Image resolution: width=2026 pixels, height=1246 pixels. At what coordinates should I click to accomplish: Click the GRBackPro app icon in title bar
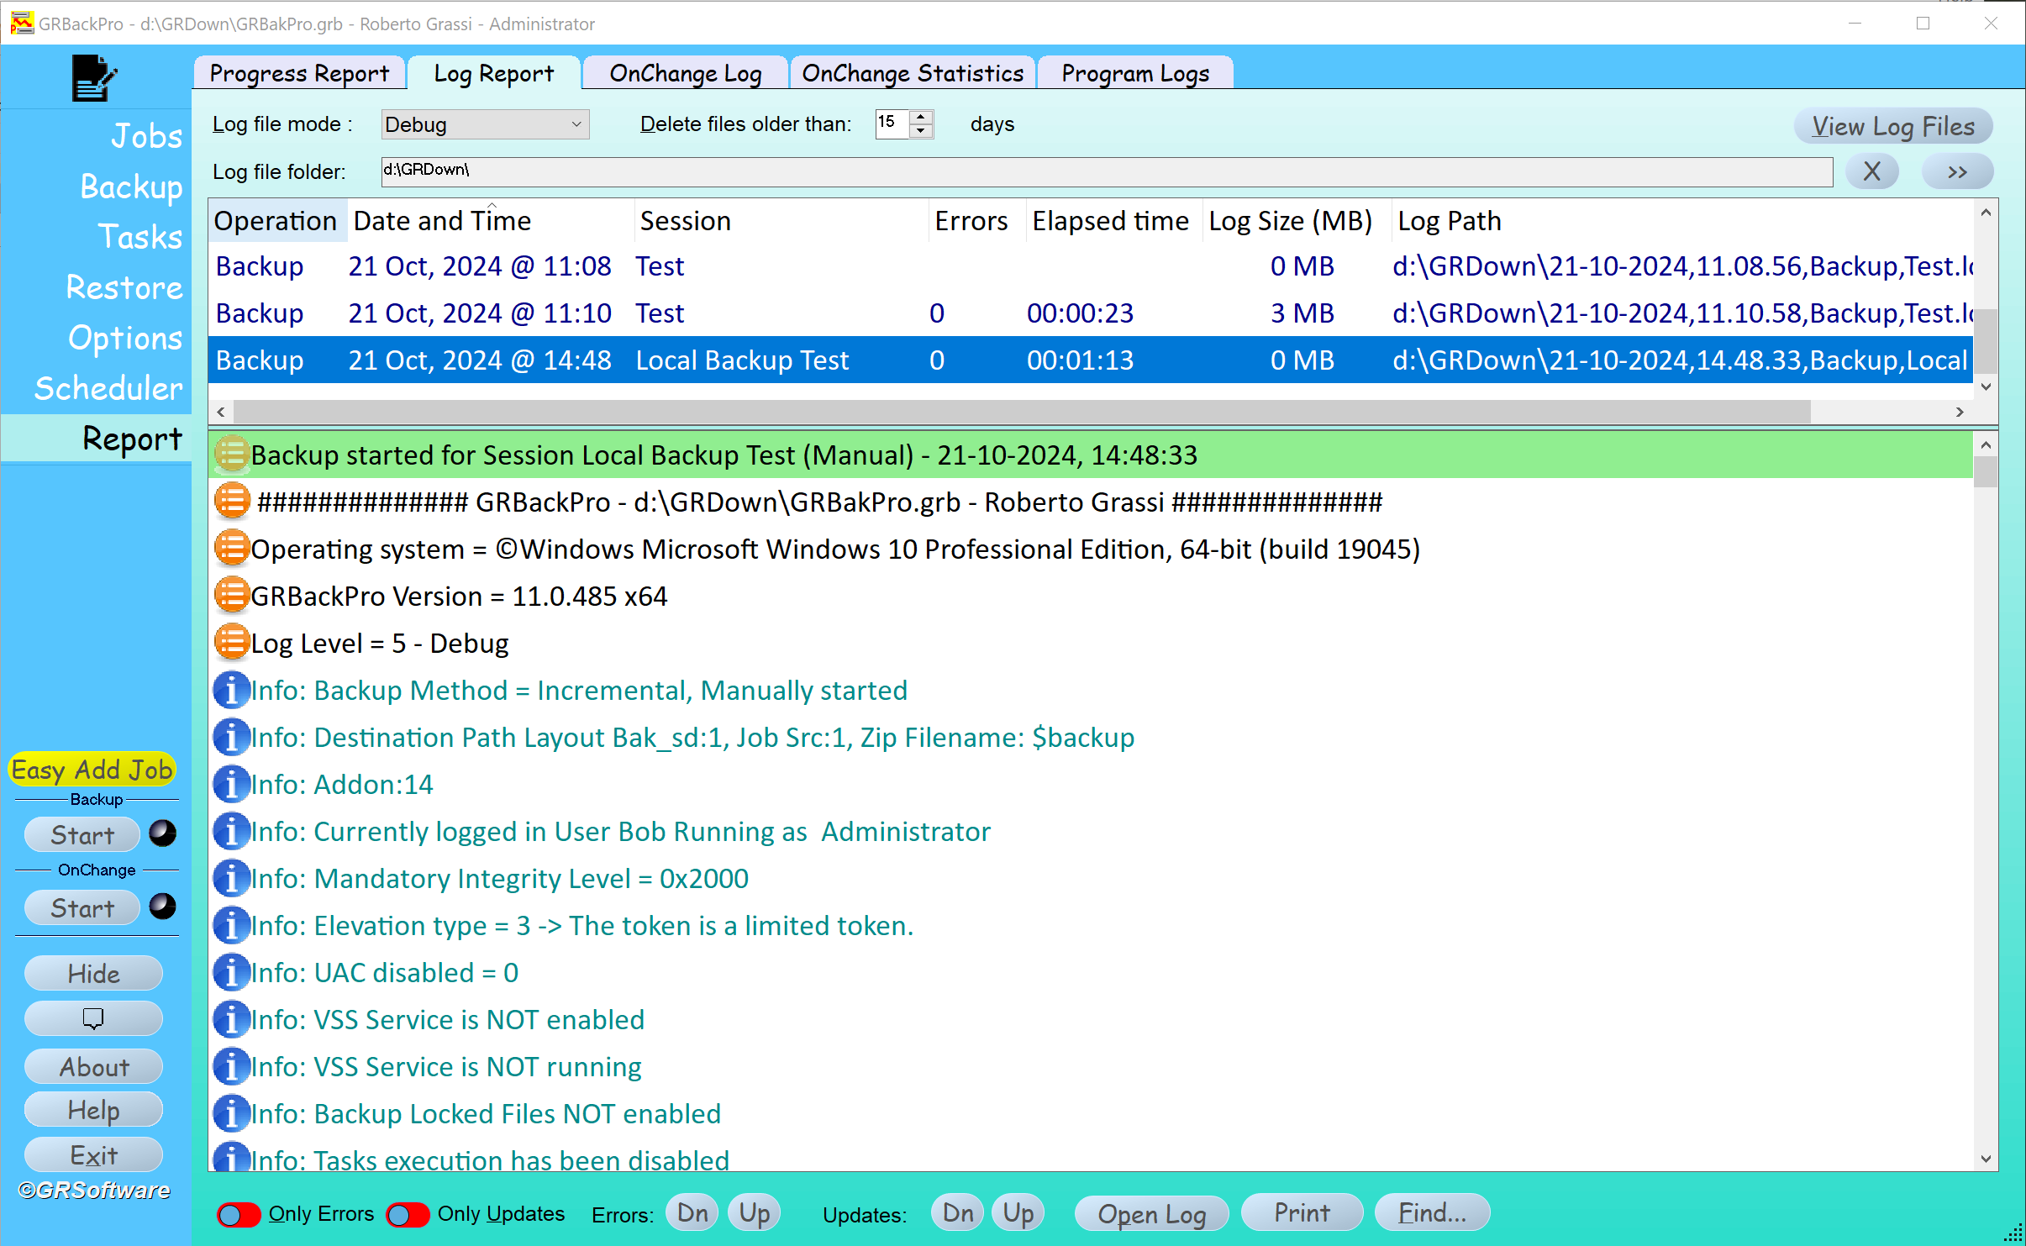pyautogui.click(x=22, y=23)
